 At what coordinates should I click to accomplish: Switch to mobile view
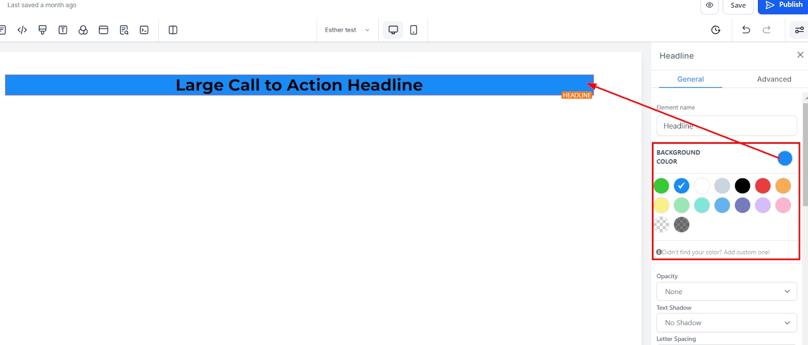coord(414,30)
